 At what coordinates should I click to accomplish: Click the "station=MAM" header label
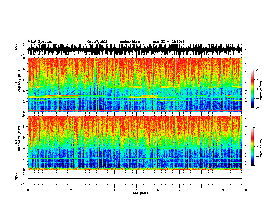coord(130,42)
